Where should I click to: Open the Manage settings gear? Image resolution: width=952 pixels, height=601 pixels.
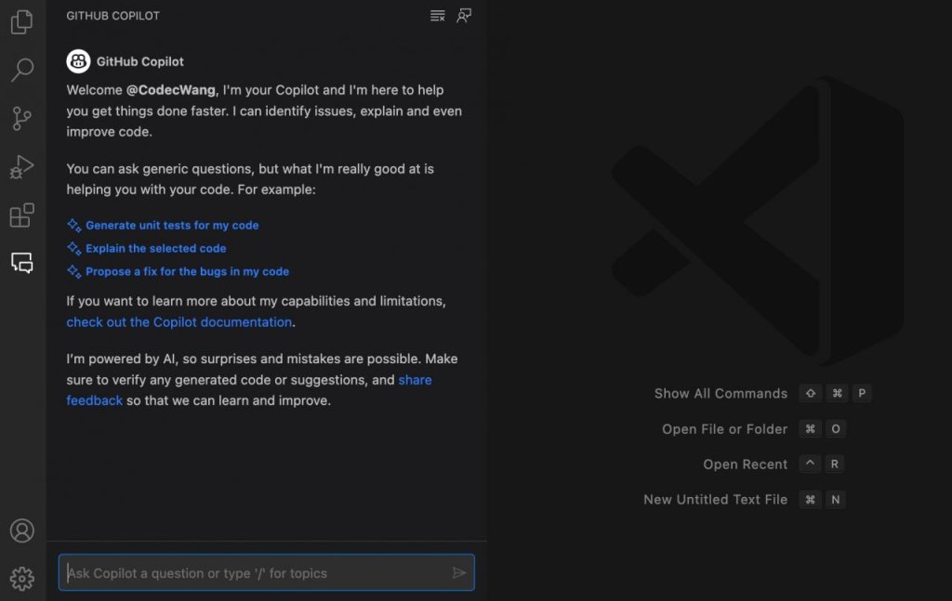click(22, 579)
